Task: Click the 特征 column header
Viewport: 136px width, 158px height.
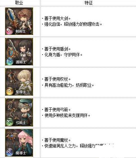Action: (x=88, y=3)
